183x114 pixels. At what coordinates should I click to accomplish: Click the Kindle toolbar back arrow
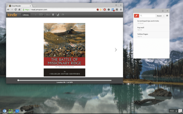pos(35,15)
